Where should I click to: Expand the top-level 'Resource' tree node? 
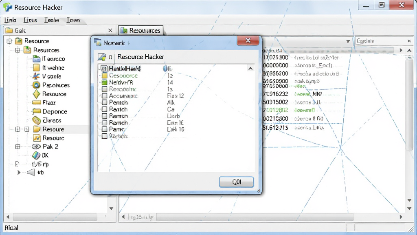(x=9, y=41)
